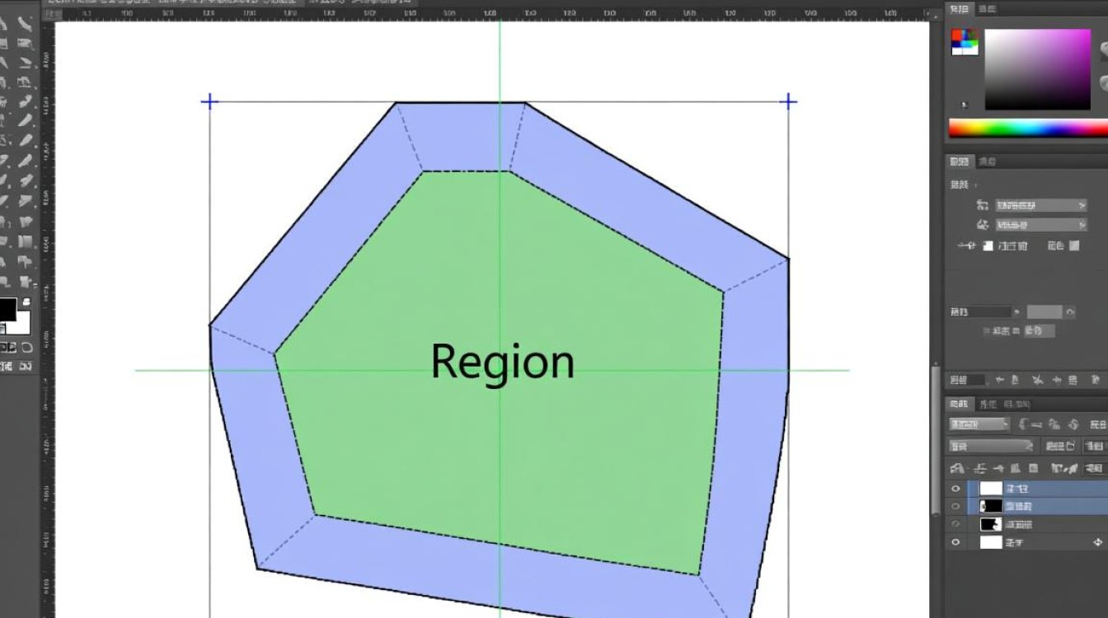Toggle visibility eye of the top layer
The width and height of the screenshot is (1108, 618).
955,488
